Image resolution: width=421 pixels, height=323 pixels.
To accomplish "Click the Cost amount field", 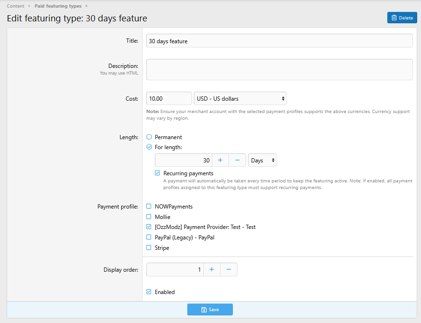I will click(169, 98).
